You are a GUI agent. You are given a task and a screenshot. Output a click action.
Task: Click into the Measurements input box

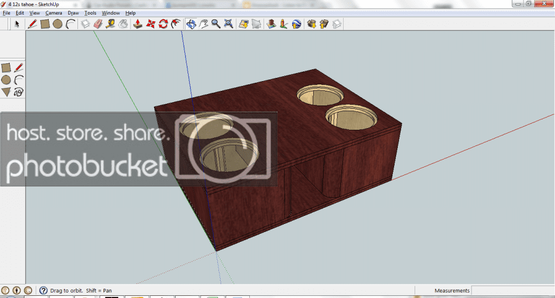pyautogui.click(x=513, y=290)
